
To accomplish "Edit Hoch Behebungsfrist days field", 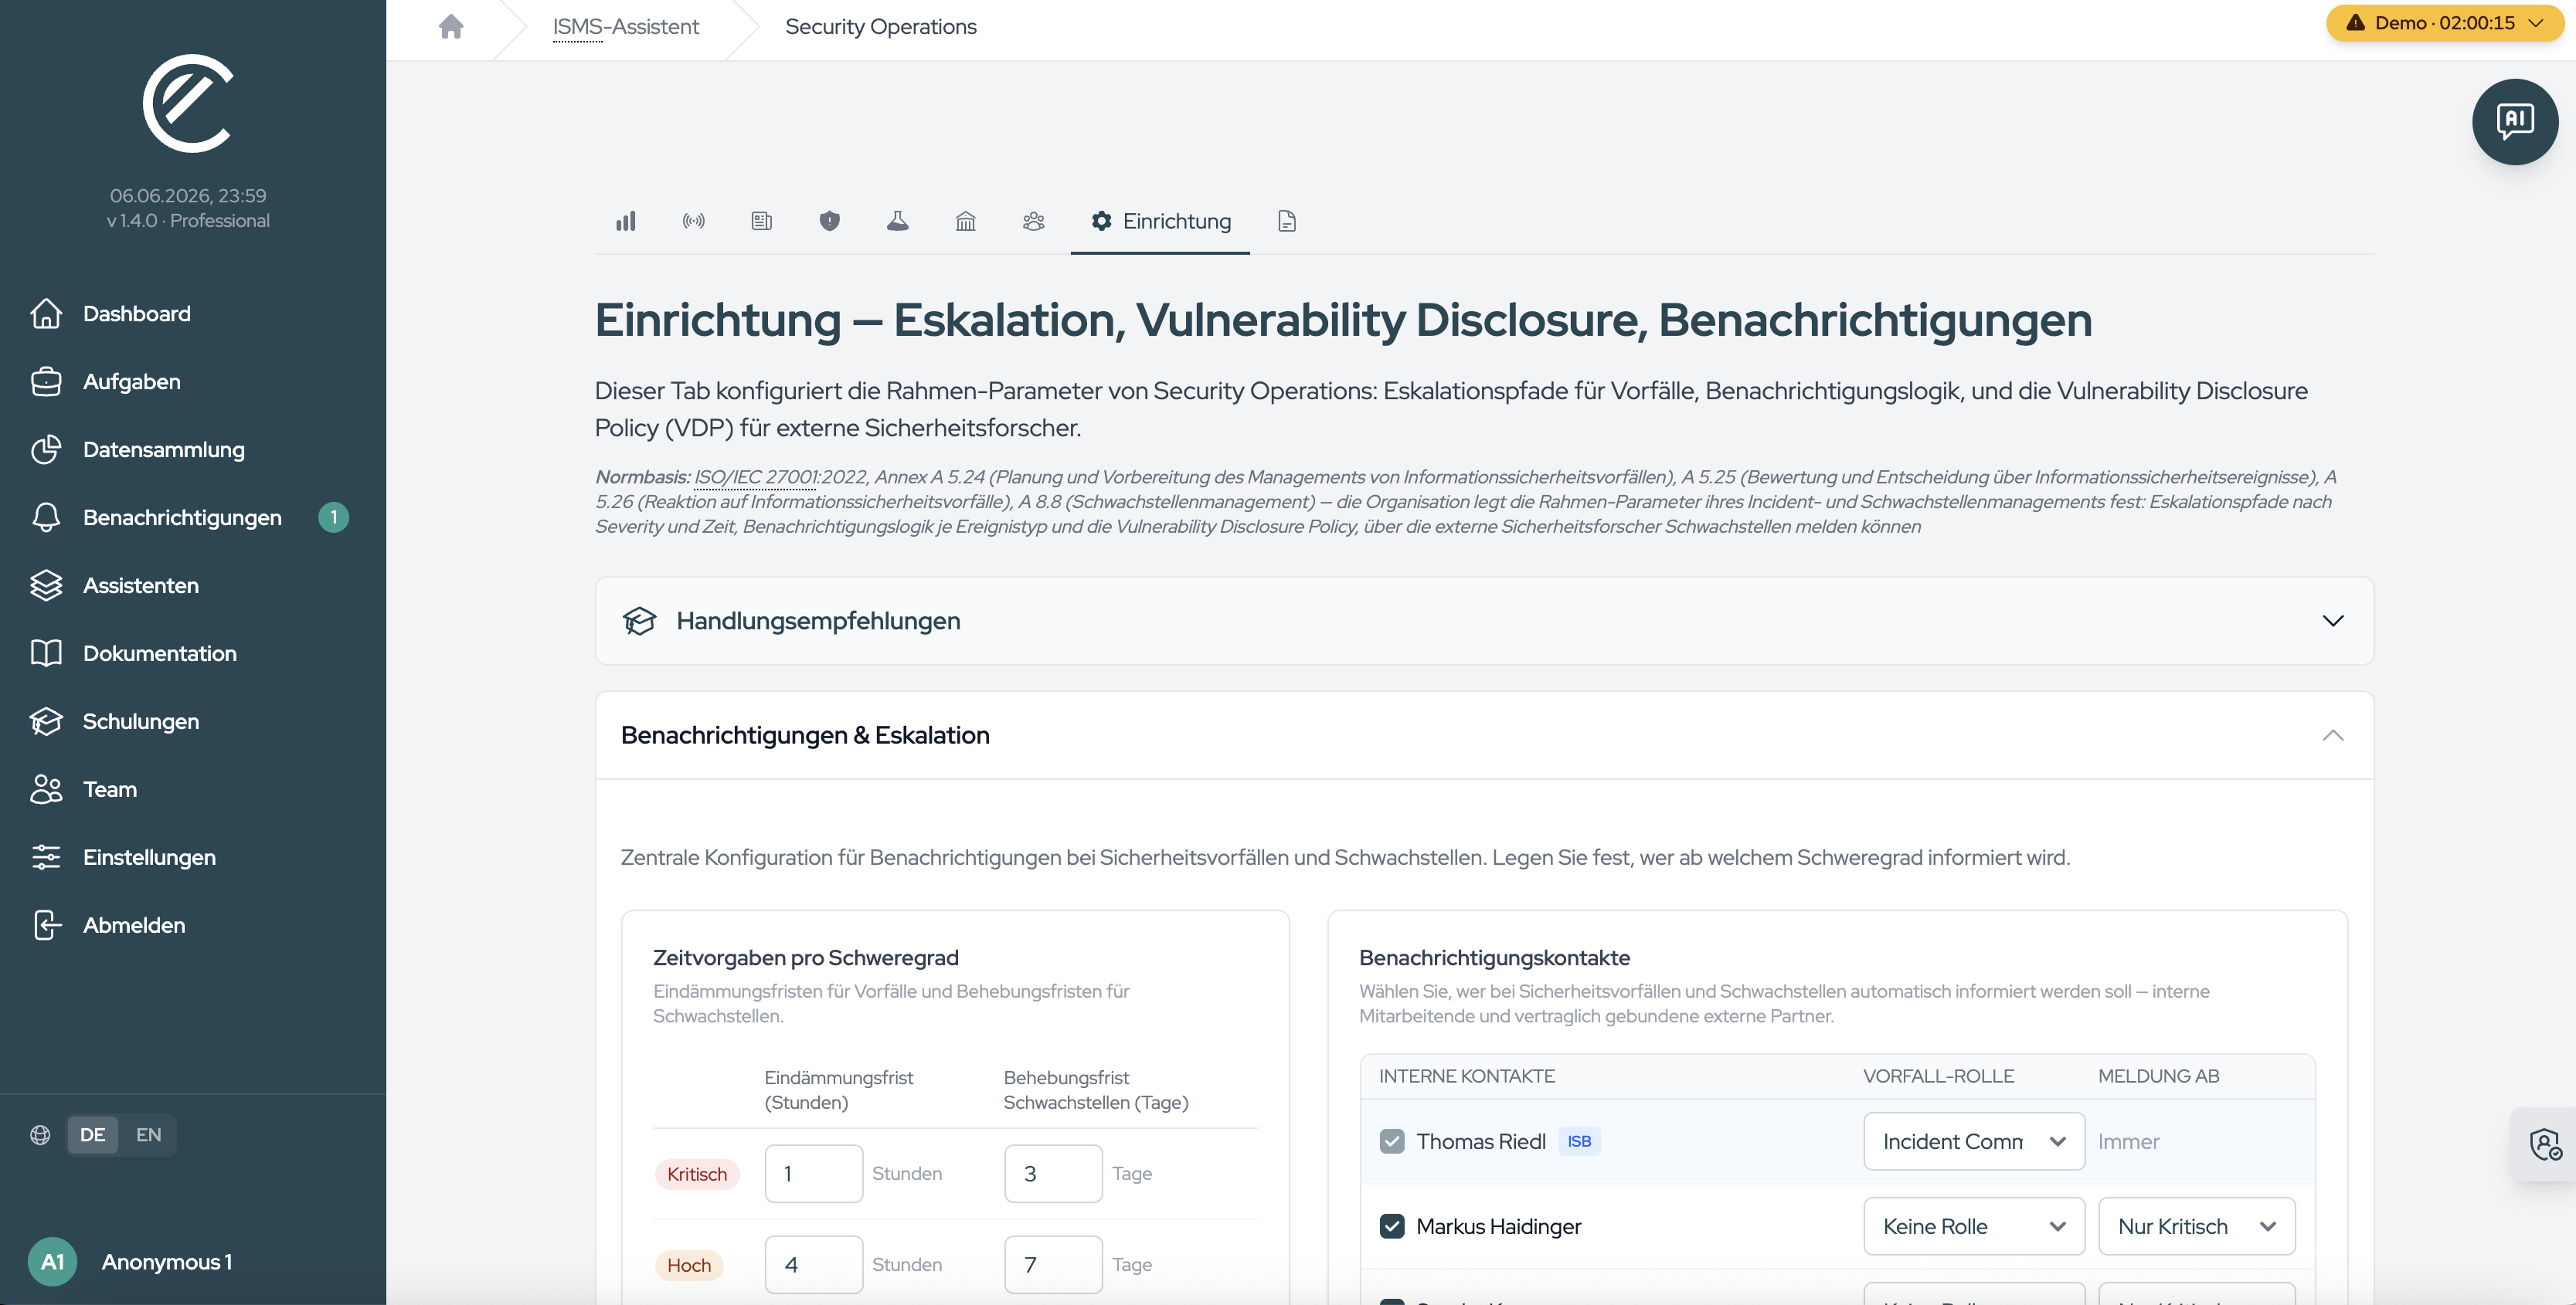I will tap(1053, 1264).
